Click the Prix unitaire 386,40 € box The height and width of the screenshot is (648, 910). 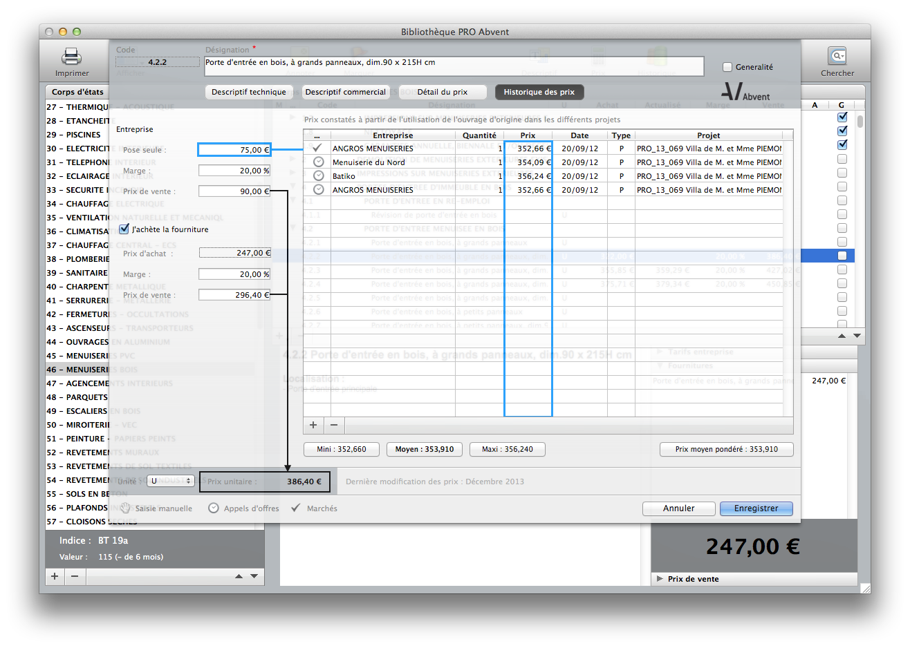[265, 482]
